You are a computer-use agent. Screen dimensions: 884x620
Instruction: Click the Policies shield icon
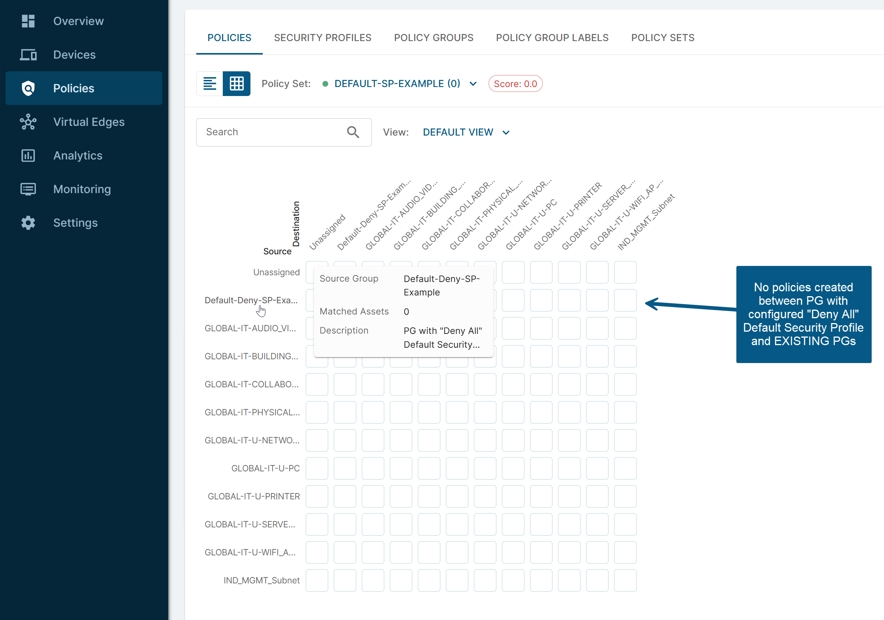coord(28,88)
